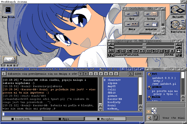The image size is (187, 124).
Task: Adjust the lower EaglePlayer slider knob
Action: click(x=145, y=48)
